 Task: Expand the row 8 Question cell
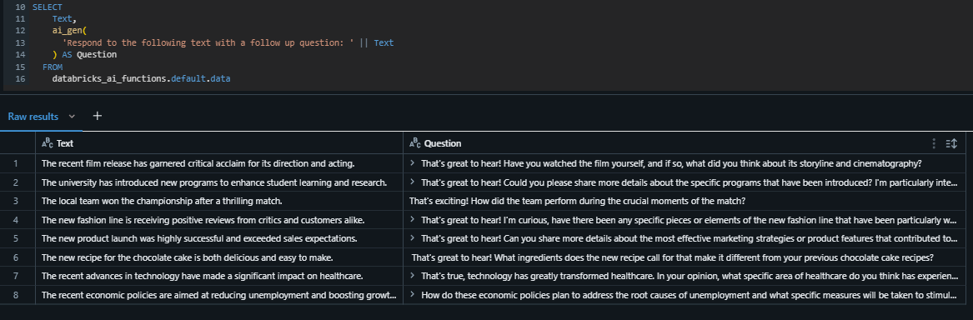[413, 295]
